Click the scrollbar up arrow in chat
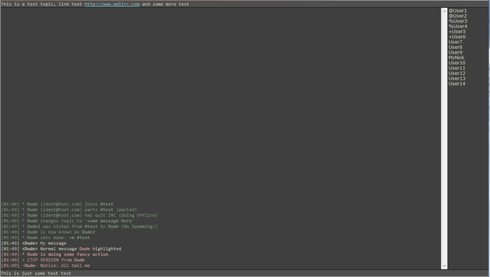Screen dimensions: 490x277 click(444, 11)
